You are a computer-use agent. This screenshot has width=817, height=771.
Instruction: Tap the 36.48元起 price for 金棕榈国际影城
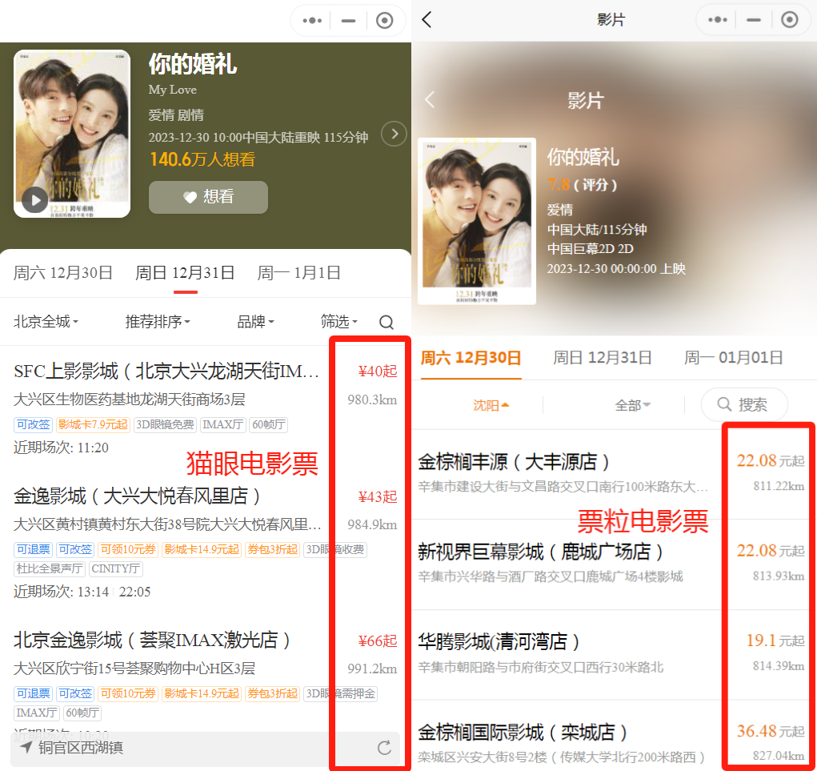(x=771, y=731)
